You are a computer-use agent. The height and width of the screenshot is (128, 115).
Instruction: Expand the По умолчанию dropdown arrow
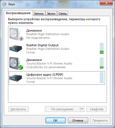click(x=82, y=109)
